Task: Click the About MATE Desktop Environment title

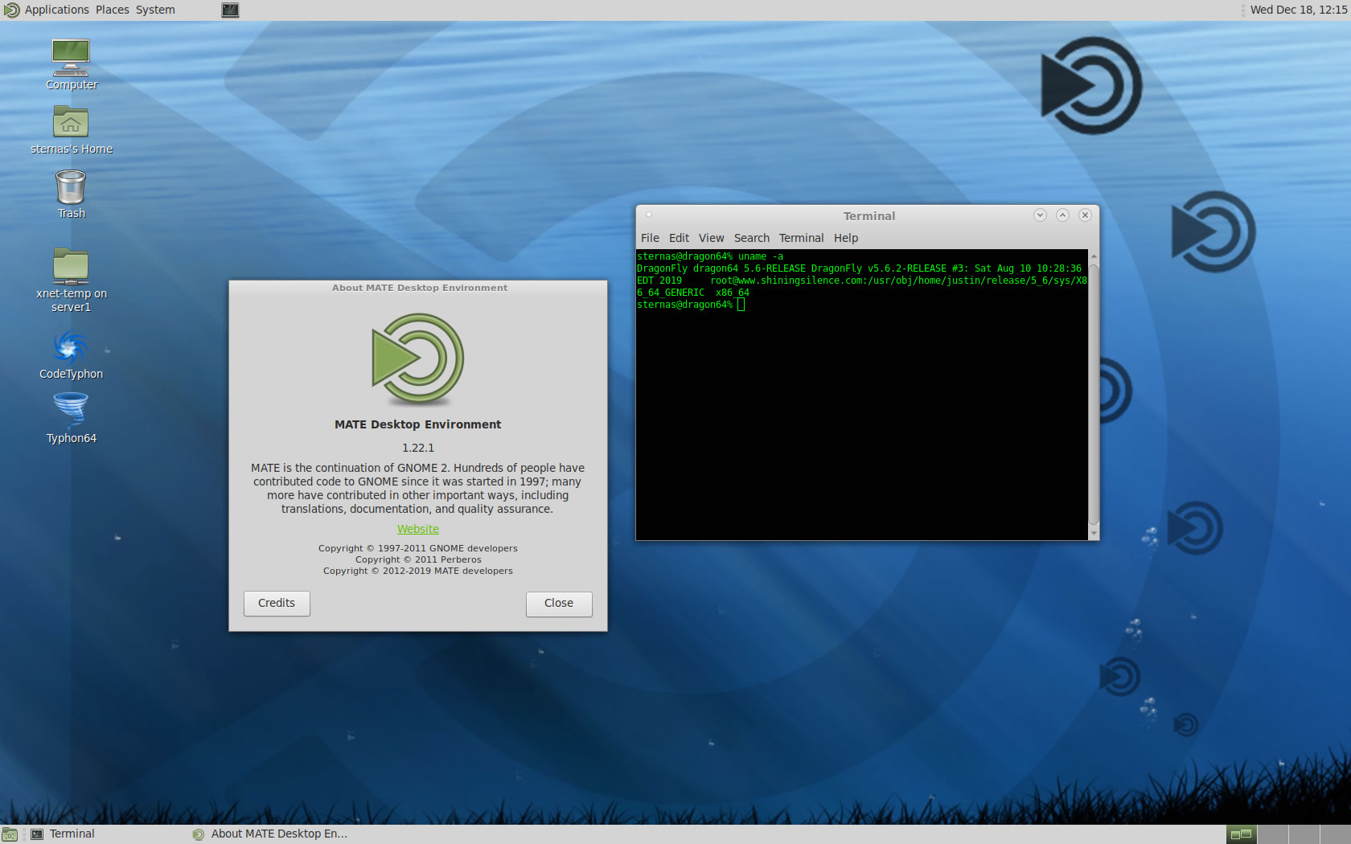Action: click(420, 288)
